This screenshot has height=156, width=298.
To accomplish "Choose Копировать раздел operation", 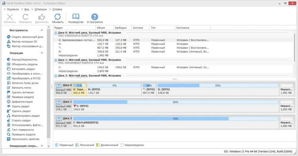I will pos(21,69).
